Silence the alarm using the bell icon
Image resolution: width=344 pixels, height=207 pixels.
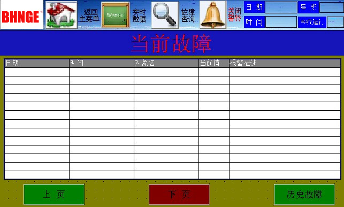212,15
